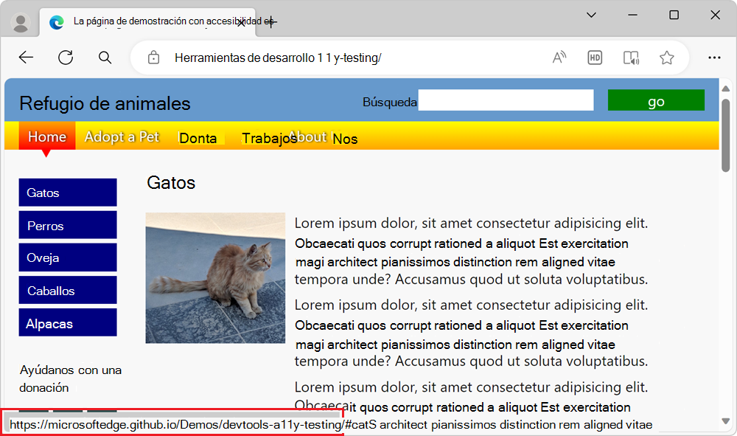The width and height of the screenshot is (737, 436).
Task: Select the Alpacas sidebar button
Action: point(67,322)
